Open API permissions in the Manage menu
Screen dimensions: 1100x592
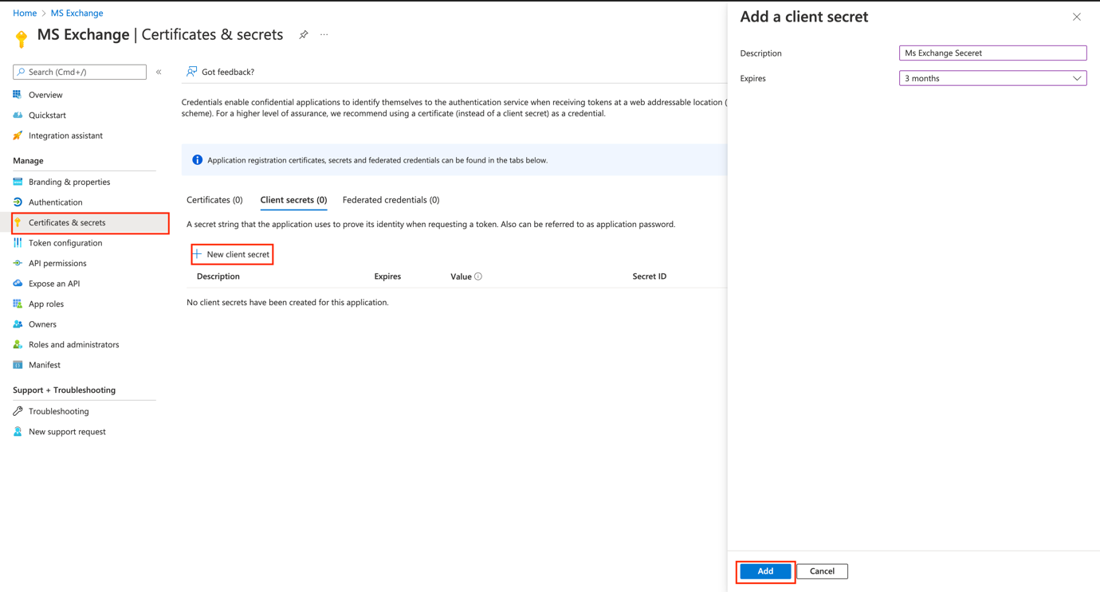[57, 263]
